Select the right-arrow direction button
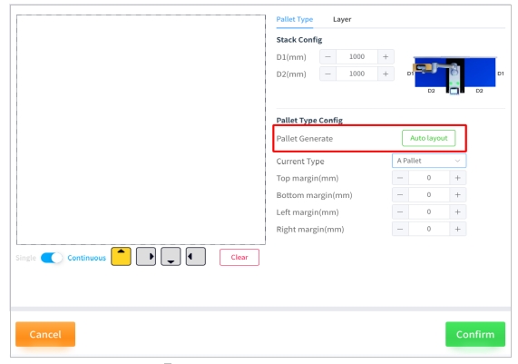 (146, 257)
